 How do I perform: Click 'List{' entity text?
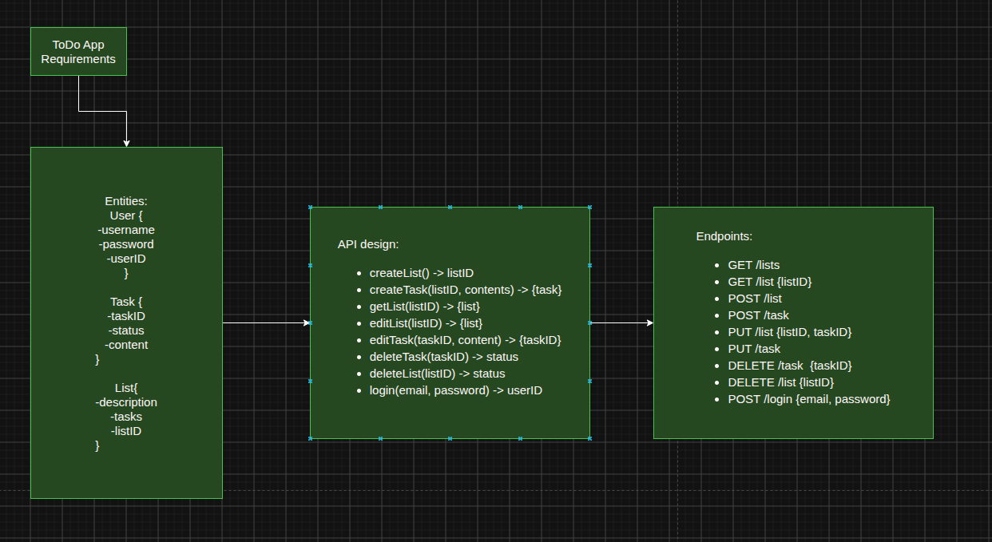coord(126,388)
